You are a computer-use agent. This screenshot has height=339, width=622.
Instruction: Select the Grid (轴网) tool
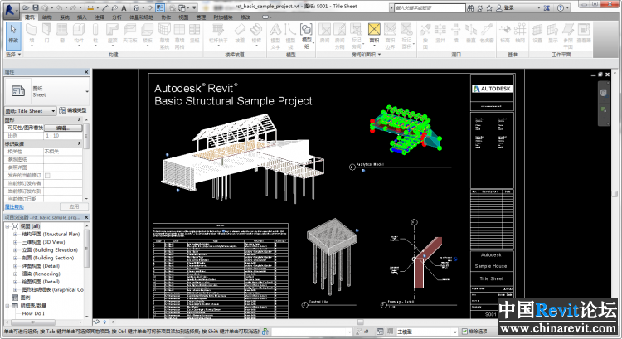coord(520,34)
